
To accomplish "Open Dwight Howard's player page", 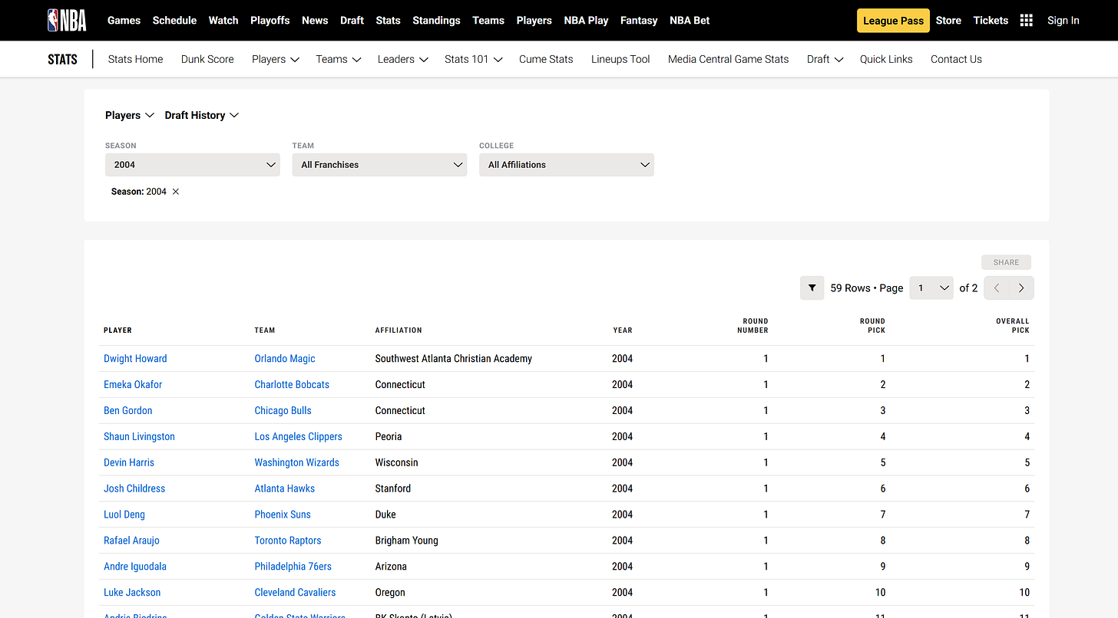I will coord(135,359).
